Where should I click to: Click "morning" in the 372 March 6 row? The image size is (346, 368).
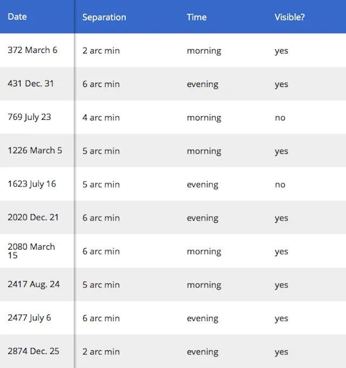click(x=204, y=51)
